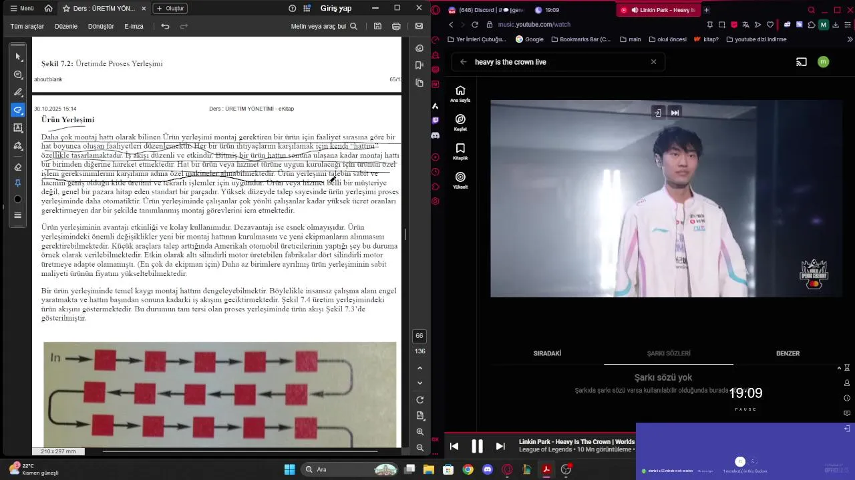
Task: Open the okul öncesi bookmark folder
Action: [667, 39]
